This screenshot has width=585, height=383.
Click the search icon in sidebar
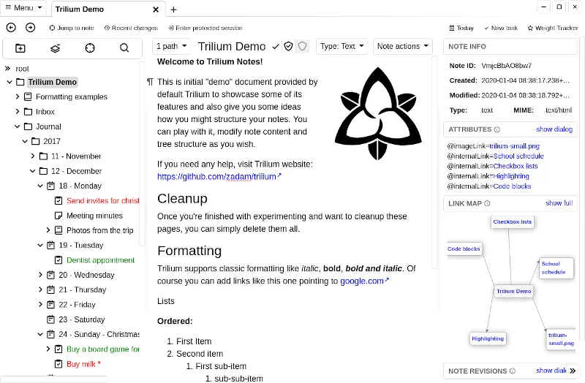point(124,48)
